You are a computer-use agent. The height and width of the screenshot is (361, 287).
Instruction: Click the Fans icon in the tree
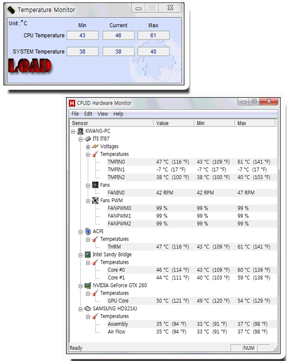tap(95, 185)
